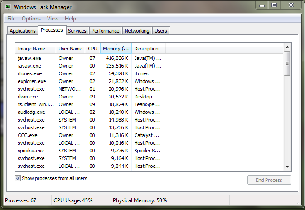305x210 pixels.
Task: Go to the Networking tab
Action: (x=137, y=31)
